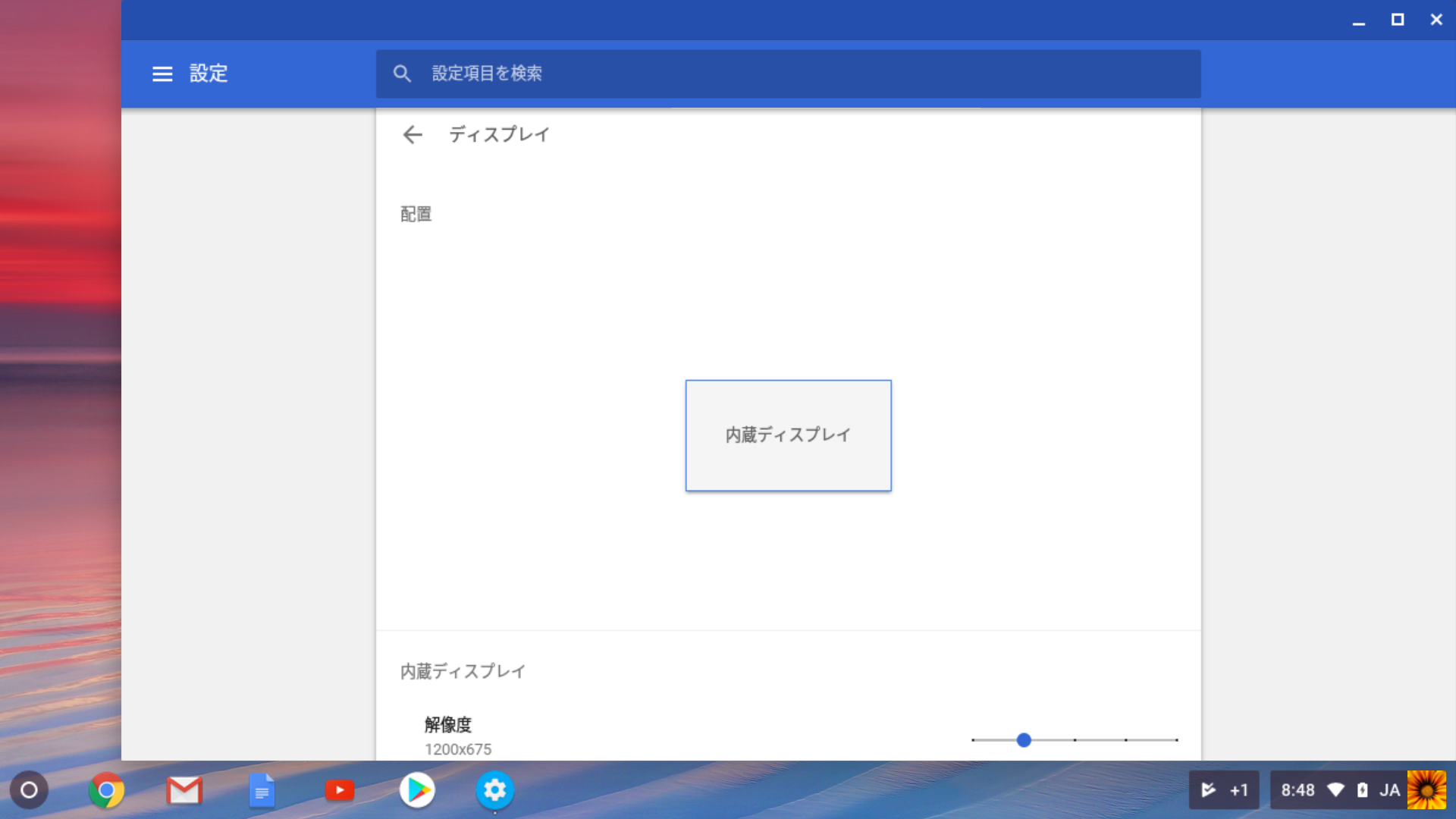This screenshot has width=1456, height=819.
Task: Open Google Docs from the shelf
Action: (262, 789)
